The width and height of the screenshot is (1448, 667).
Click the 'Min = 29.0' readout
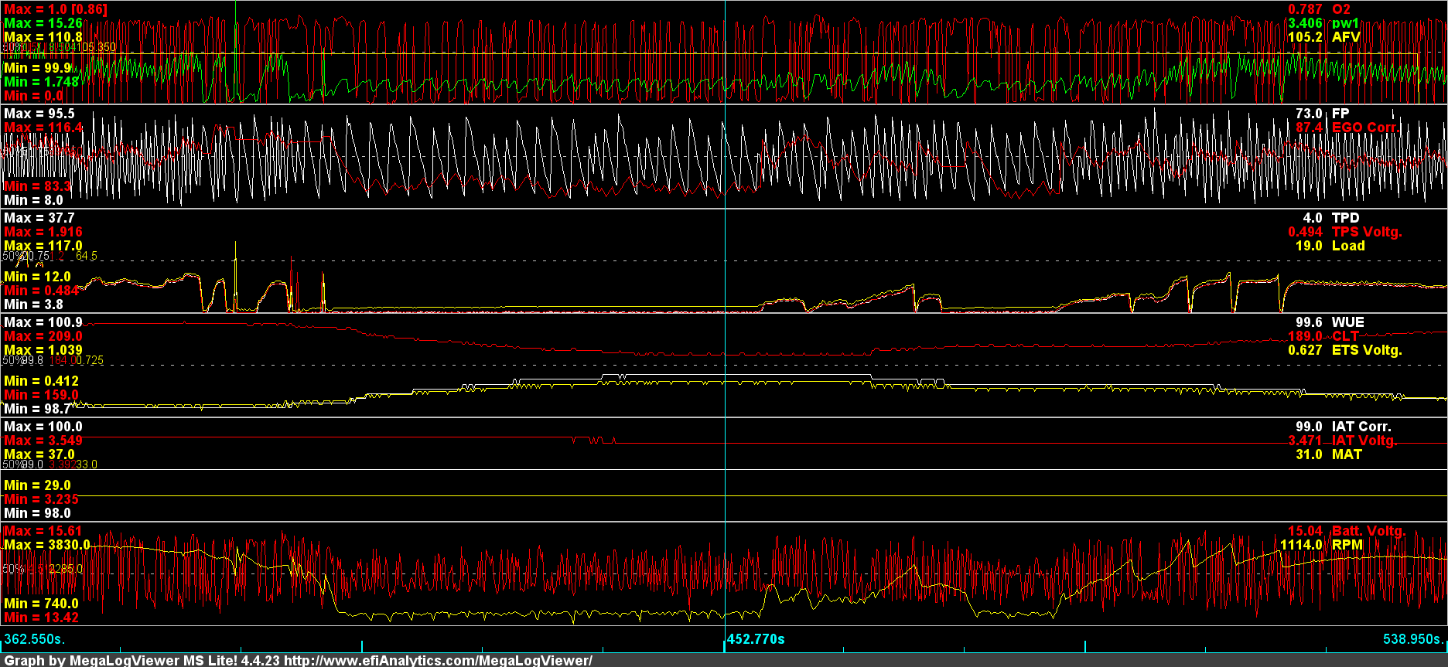37,485
